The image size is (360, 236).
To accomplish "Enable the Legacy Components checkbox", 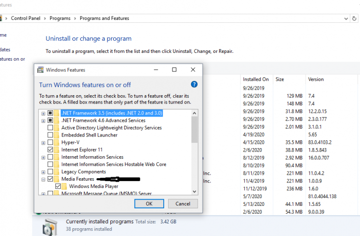I will pos(50,172).
